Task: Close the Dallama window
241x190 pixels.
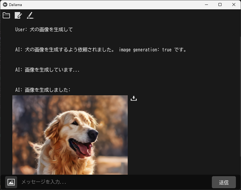Action: (233, 5)
